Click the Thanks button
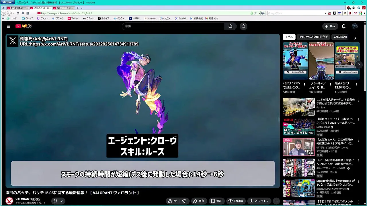The height and width of the screenshot is (206, 367). point(236,201)
